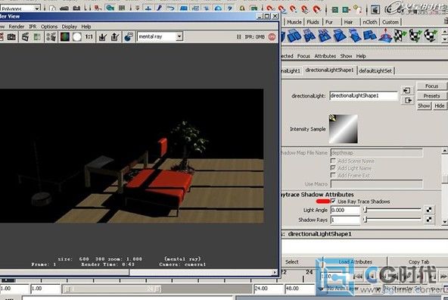Open the Attributes menu in Attribute Editor
This screenshot has width=448, height=300.
[x=325, y=56]
